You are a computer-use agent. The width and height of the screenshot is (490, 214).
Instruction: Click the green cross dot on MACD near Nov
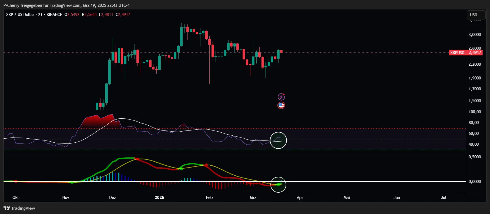pyautogui.click(x=72, y=182)
